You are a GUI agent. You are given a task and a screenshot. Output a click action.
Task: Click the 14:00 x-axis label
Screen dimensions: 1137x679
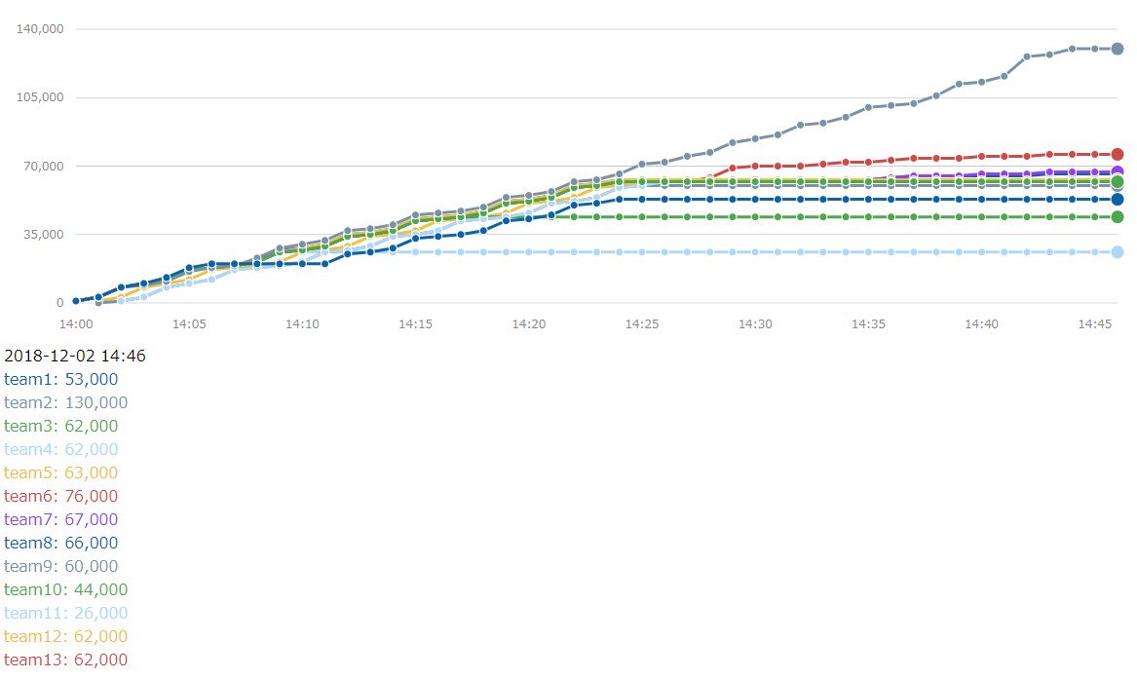point(75,324)
